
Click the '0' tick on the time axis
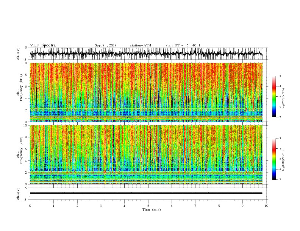(x=30, y=206)
